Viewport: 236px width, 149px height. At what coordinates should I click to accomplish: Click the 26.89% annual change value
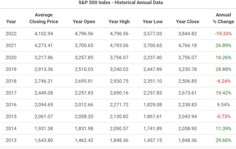coord(223,45)
